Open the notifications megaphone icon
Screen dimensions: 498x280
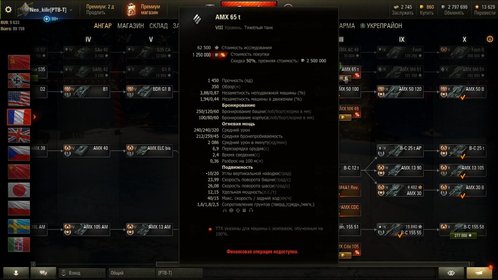pos(479,273)
